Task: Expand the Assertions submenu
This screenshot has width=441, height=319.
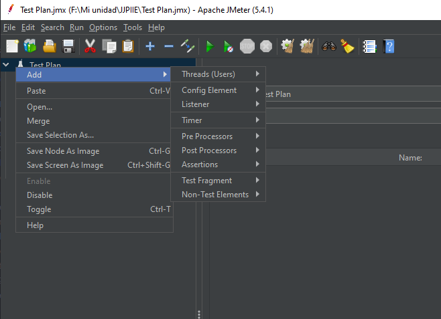Action: pyautogui.click(x=218, y=164)
